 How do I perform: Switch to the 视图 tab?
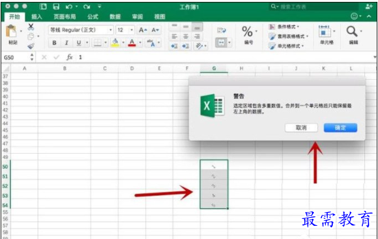coord(159,17)
